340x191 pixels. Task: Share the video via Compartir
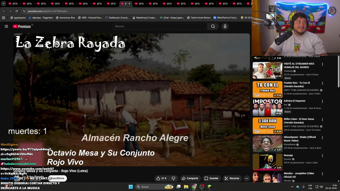pyautogui.click(x=190, y=178)
